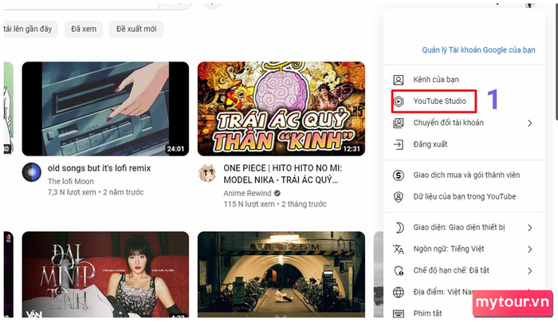Click The lofi Moon channel name
The image size is (558, 323).
71,181
